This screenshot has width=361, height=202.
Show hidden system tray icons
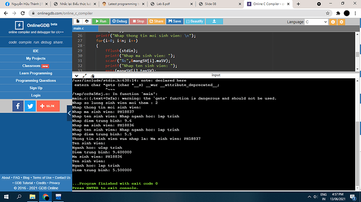(309, 197)
